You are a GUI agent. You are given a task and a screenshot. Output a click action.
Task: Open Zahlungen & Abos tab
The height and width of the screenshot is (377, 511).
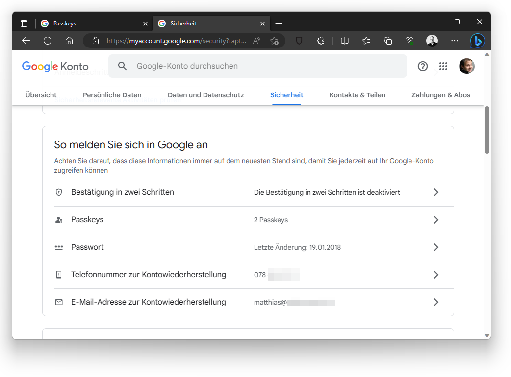[x=440, y=95]
